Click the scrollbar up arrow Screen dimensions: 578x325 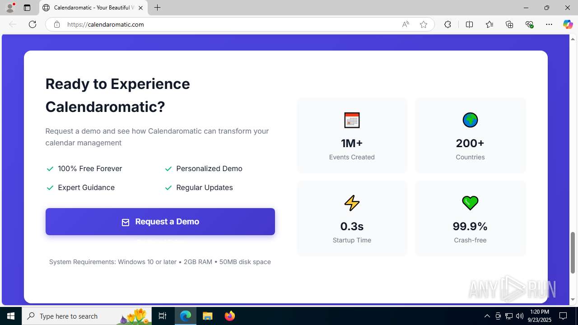573,38
